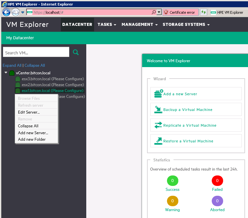Click the Warning label link
Viewport: 248px width, 218px height.
[173, 210]
